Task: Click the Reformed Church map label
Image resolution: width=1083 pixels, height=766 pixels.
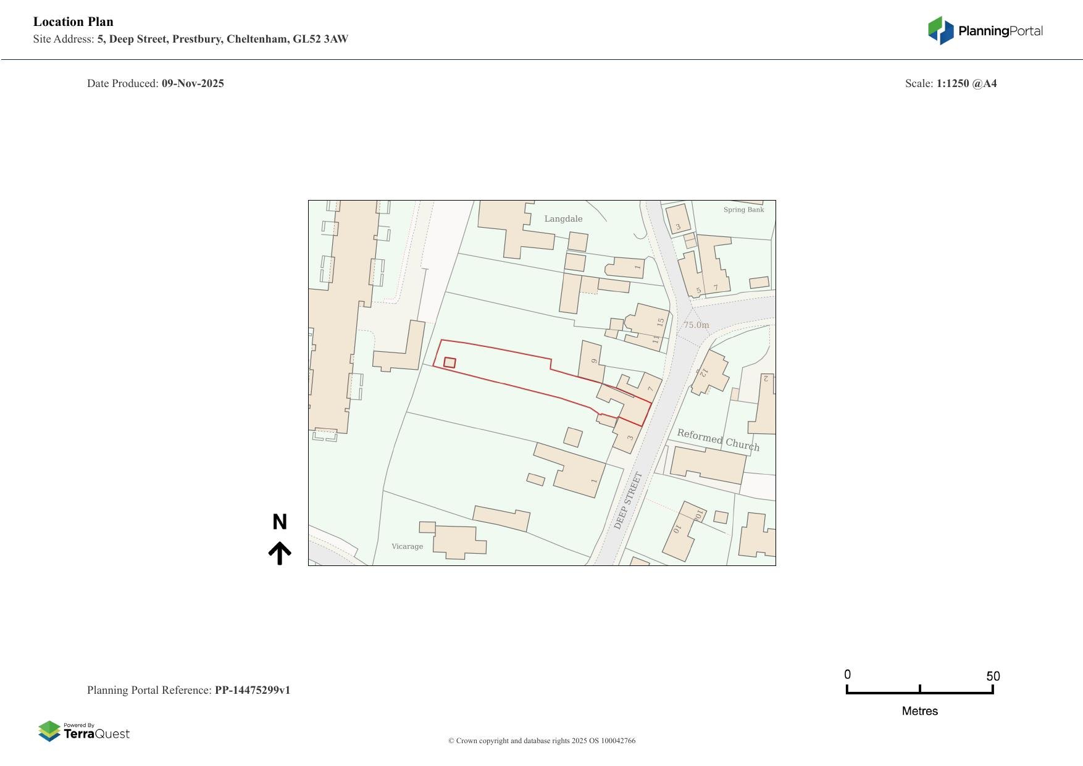Action: tap(718, 439)
